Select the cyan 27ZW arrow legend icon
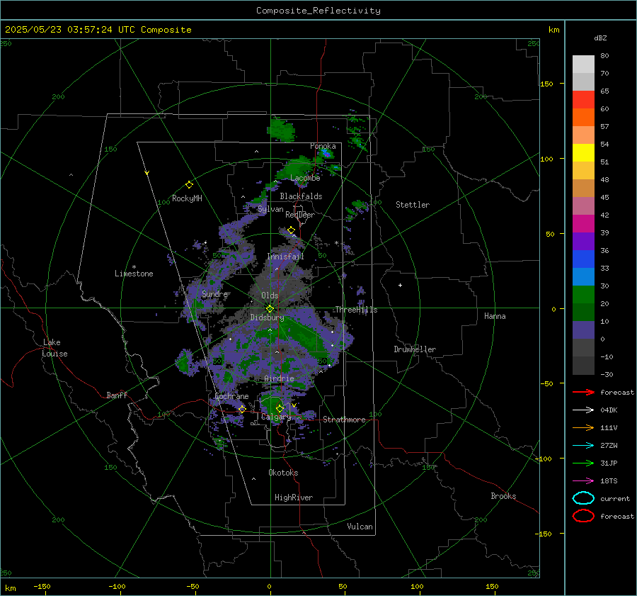The image size is (637, 596). 583,446
